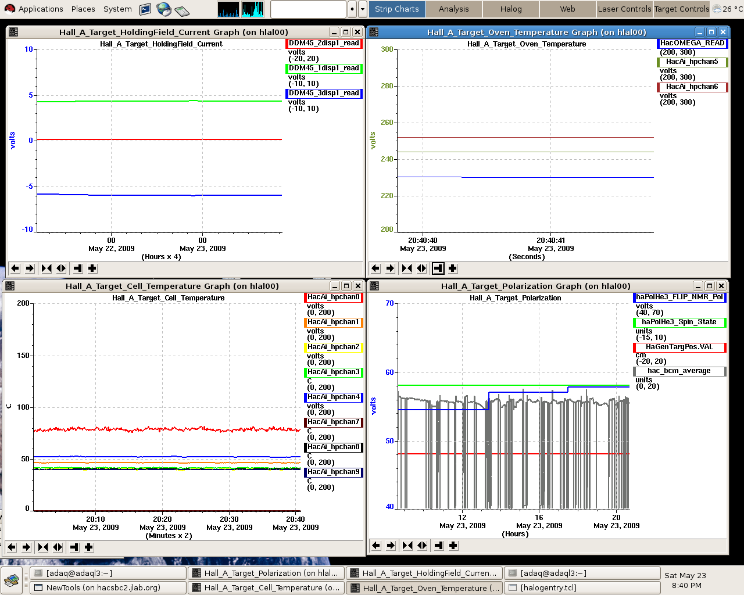Pan left in Polarization graph toolbar

pos(376,546)
